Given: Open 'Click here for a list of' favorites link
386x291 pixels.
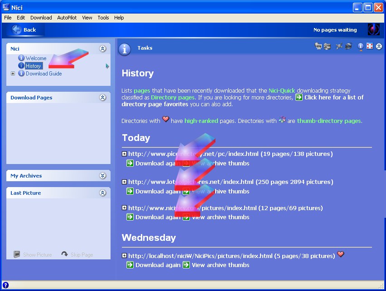Looking at the screenshot, I should tap(334, 98).
